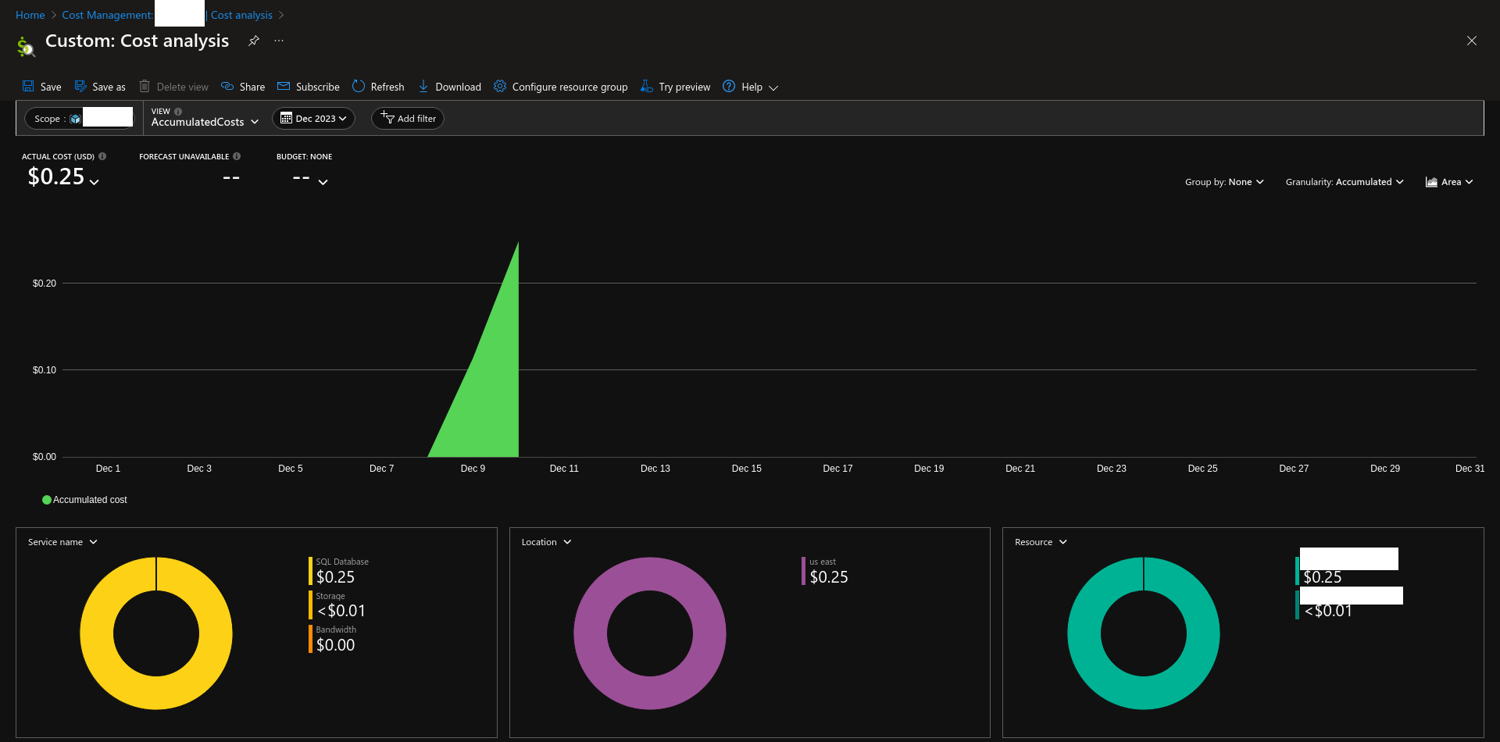Click the Add filter button text
Image resolution: width=1500 pixels, height=742 pixels.
[x=416, y=119]
